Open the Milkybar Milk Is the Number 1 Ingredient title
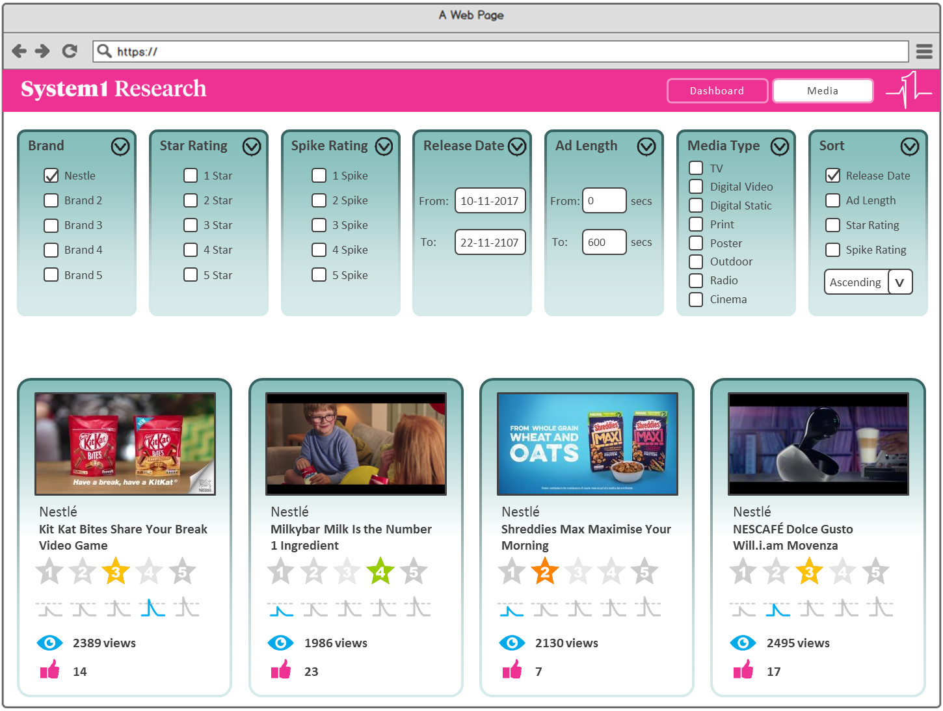The width and height of the screenshot is (943, 711). (x=351, y=537)
